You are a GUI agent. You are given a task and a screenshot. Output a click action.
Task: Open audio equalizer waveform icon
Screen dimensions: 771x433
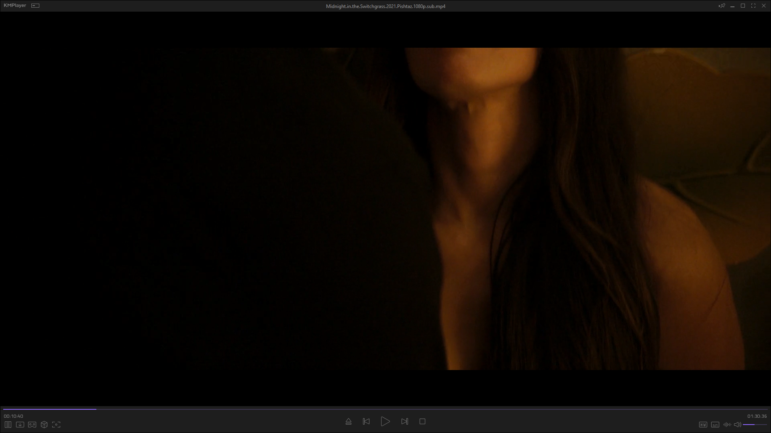[727, 425]
